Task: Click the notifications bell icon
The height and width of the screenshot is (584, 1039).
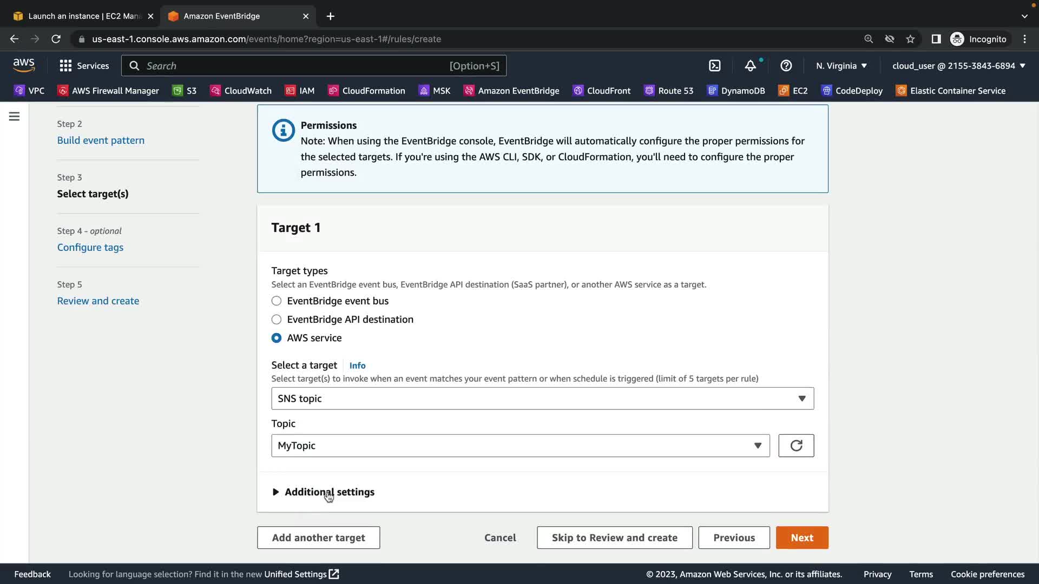Action: (x=750, y=66)
